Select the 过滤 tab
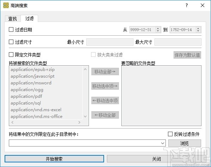The image size is (211, 167). (29, 18)
